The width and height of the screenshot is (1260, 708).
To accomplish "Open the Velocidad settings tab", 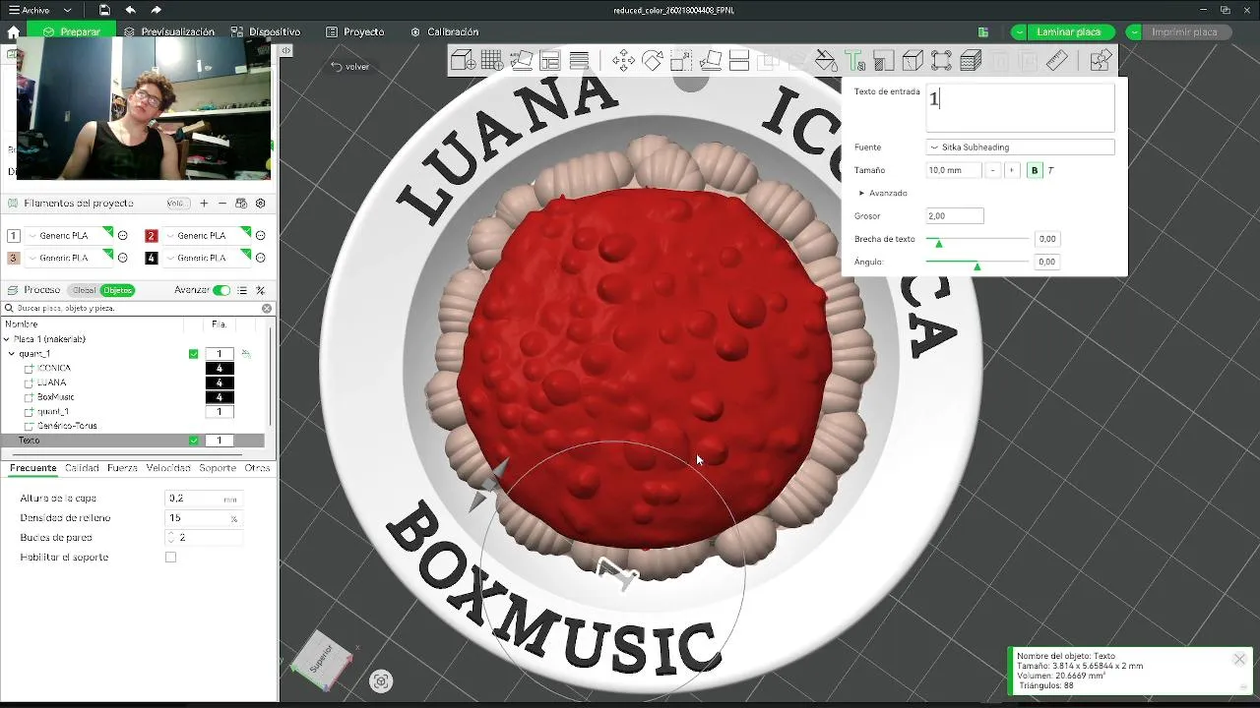I will click(168, 468).
